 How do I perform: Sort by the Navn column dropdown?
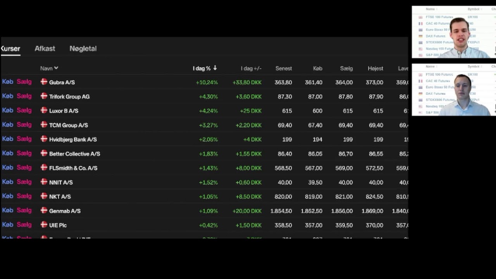pyautogui.click(x=49, y=68)
